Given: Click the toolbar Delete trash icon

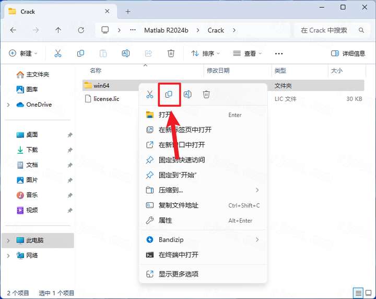Looking at the screenshot, I should pyautogui.click(x=171, y=53).
